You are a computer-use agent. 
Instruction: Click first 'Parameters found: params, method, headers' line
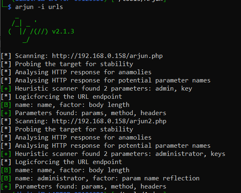click(91, 113)
